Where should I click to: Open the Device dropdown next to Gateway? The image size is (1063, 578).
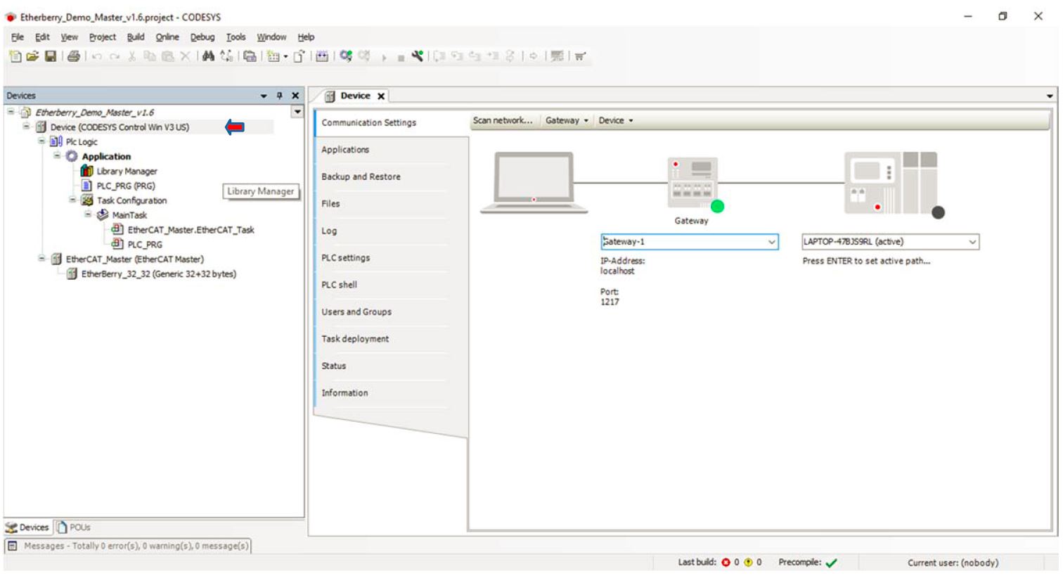coord(616,120)
